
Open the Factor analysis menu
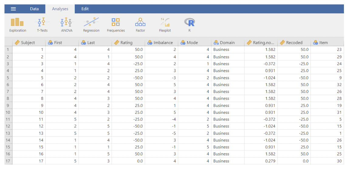click(x=140, y=25)
